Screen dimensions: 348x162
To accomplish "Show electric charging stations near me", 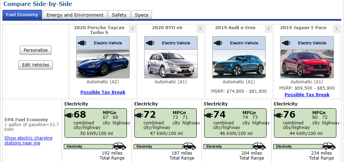I will [29, 140].
